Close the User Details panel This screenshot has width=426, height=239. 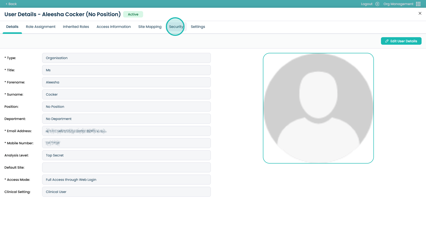point(420,13)
